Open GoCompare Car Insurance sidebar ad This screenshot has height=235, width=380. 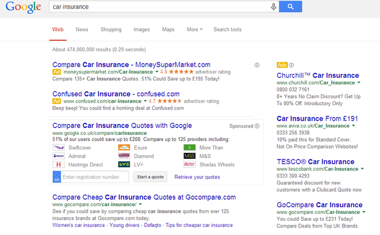coord(319,205)
